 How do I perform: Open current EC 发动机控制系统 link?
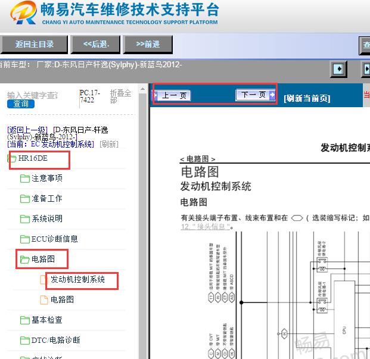51,144
